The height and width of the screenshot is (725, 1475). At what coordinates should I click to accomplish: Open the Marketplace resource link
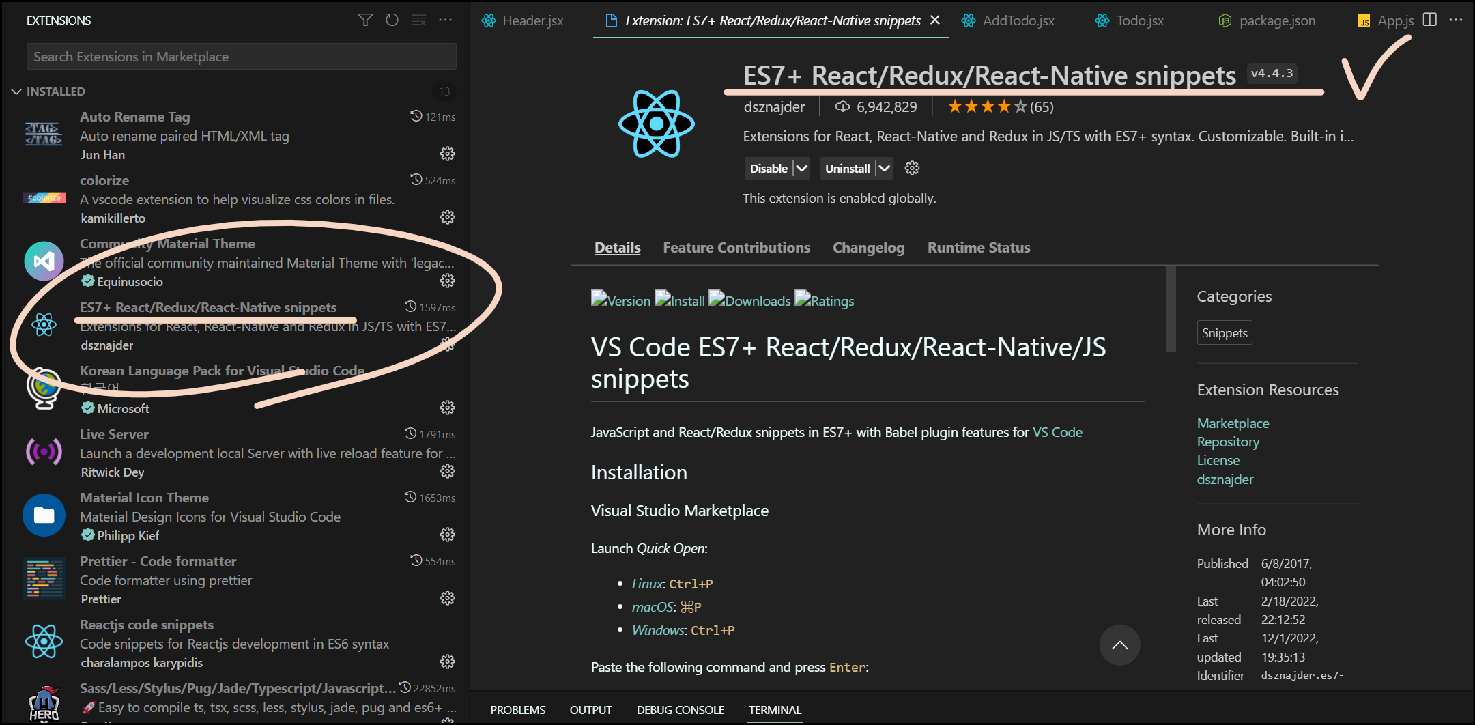pos(1233,423)
